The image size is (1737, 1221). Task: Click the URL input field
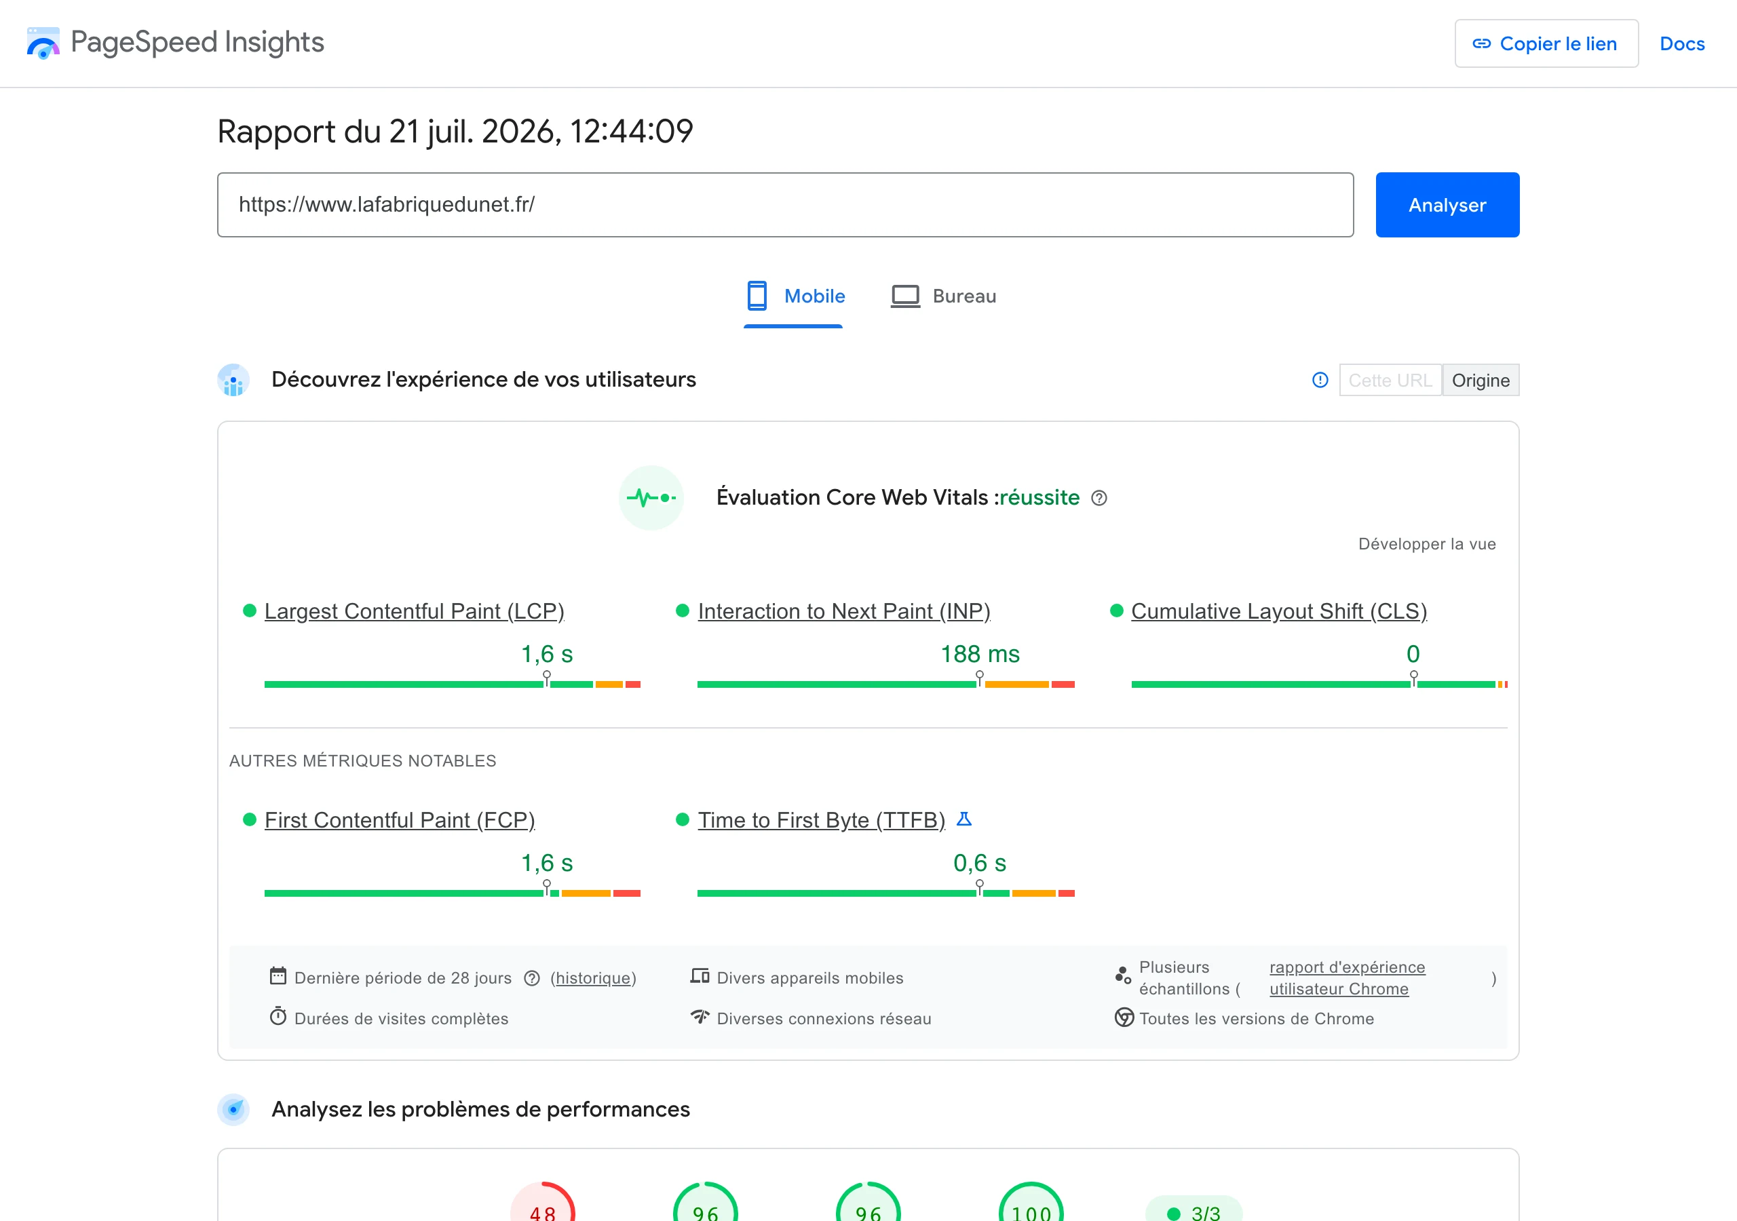(x=785, y=205)
